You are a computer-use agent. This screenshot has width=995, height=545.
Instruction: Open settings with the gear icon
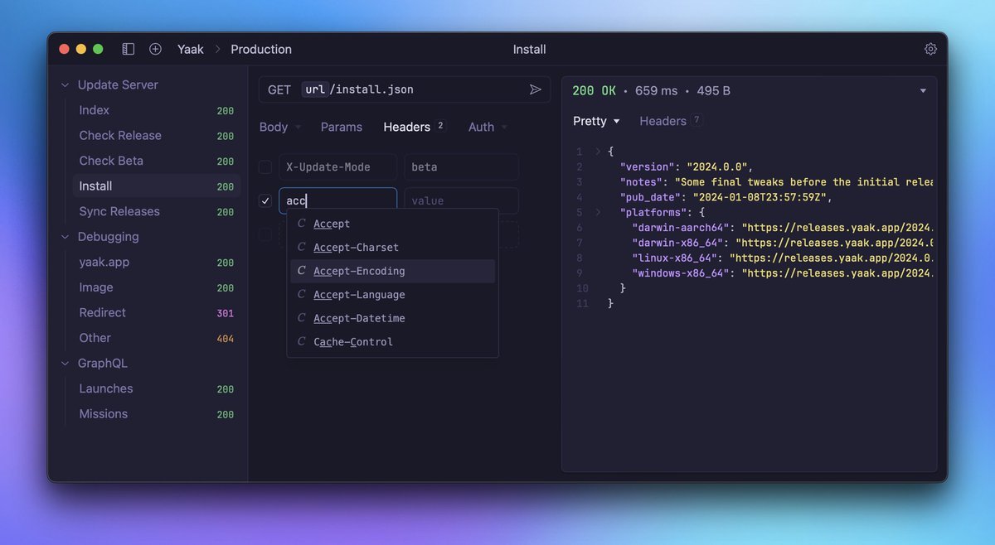pos(930,49)
